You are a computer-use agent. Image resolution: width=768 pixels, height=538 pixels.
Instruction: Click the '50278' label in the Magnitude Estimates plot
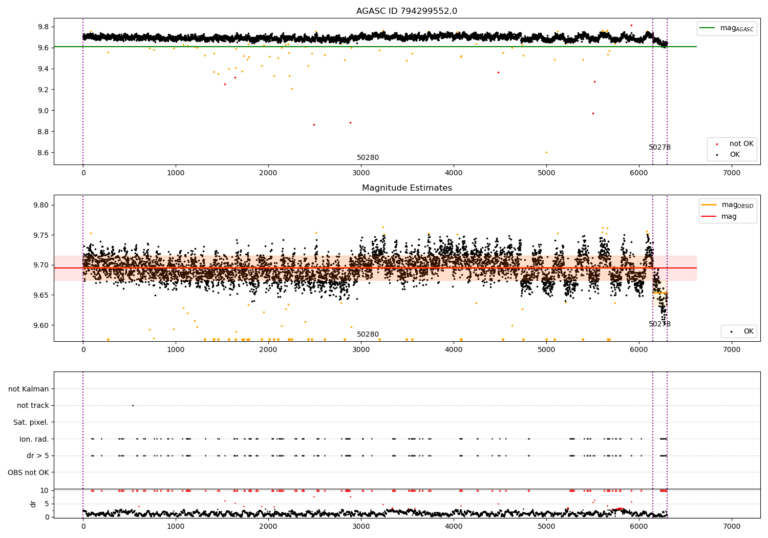click(659, 324)
